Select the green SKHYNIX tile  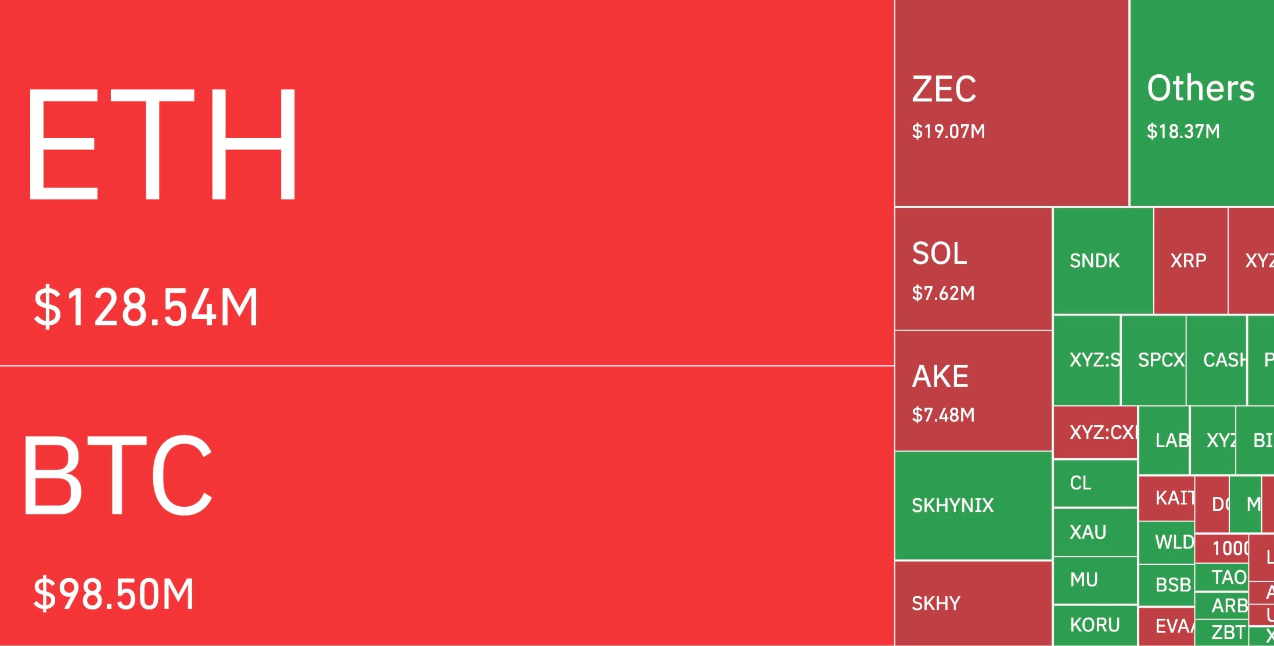(x=973, y=506)
